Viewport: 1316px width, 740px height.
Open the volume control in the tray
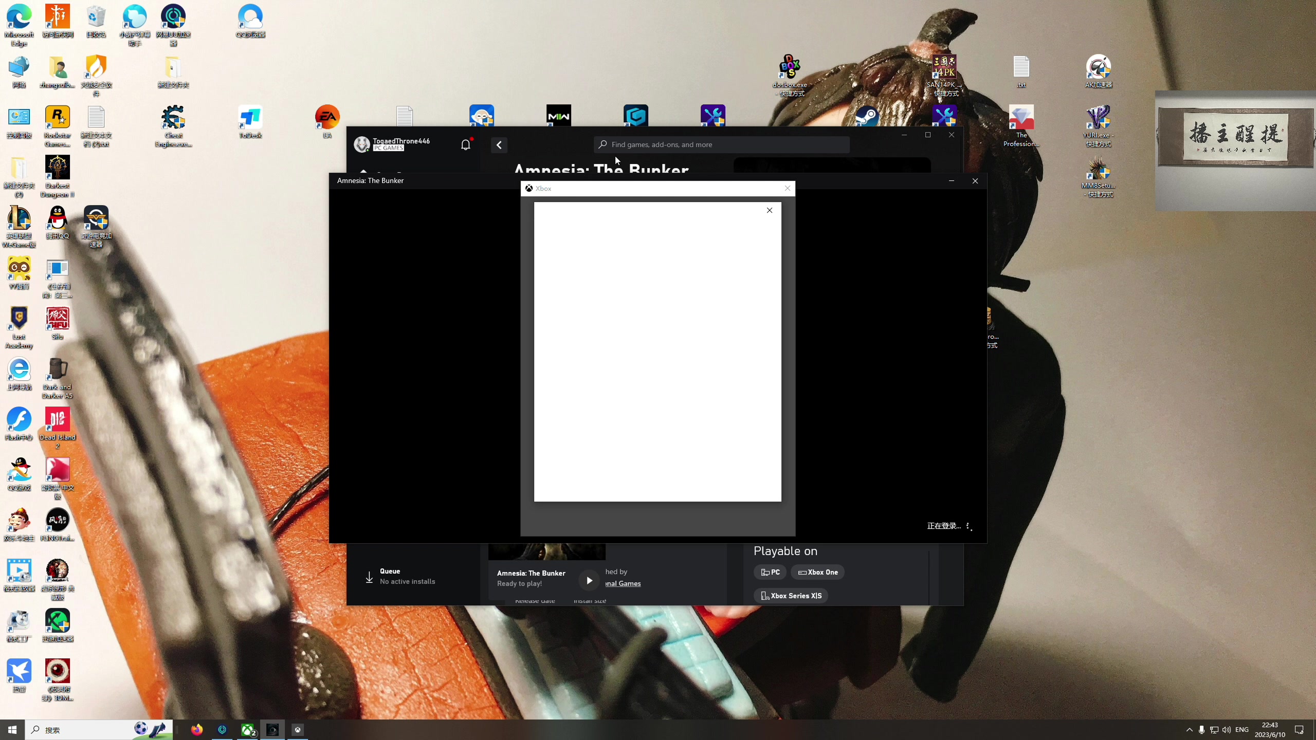pyautogui.click(x=1227, y=730)
